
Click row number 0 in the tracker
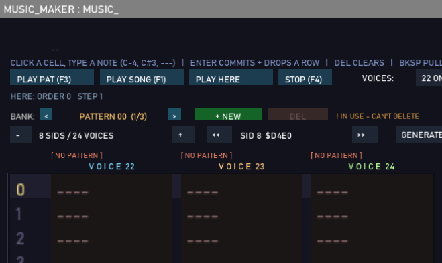21,189
